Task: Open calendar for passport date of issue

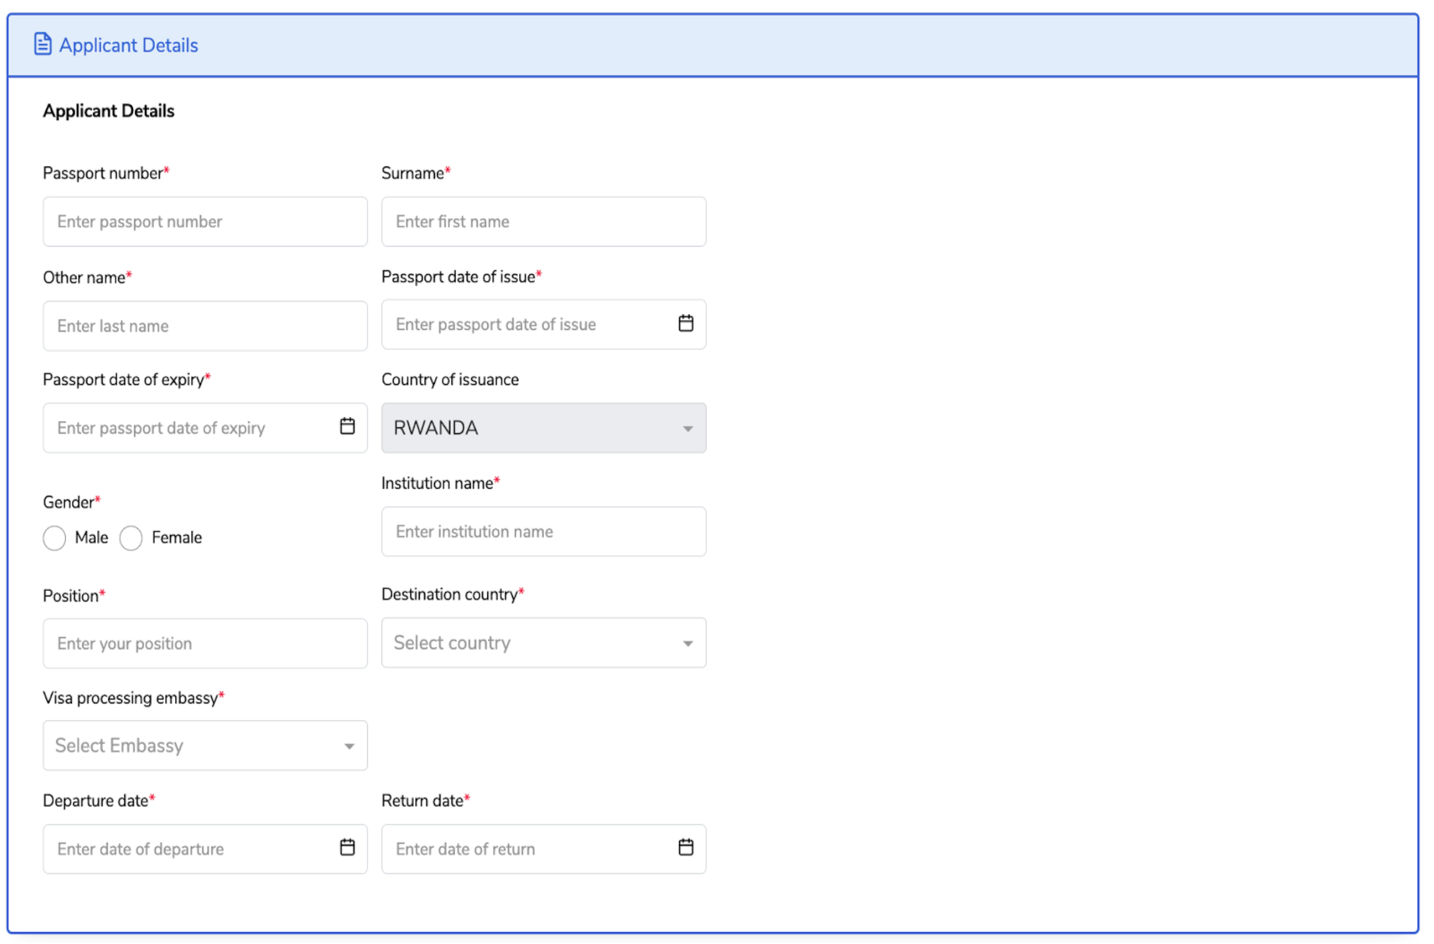Action: tap(686, 323)
